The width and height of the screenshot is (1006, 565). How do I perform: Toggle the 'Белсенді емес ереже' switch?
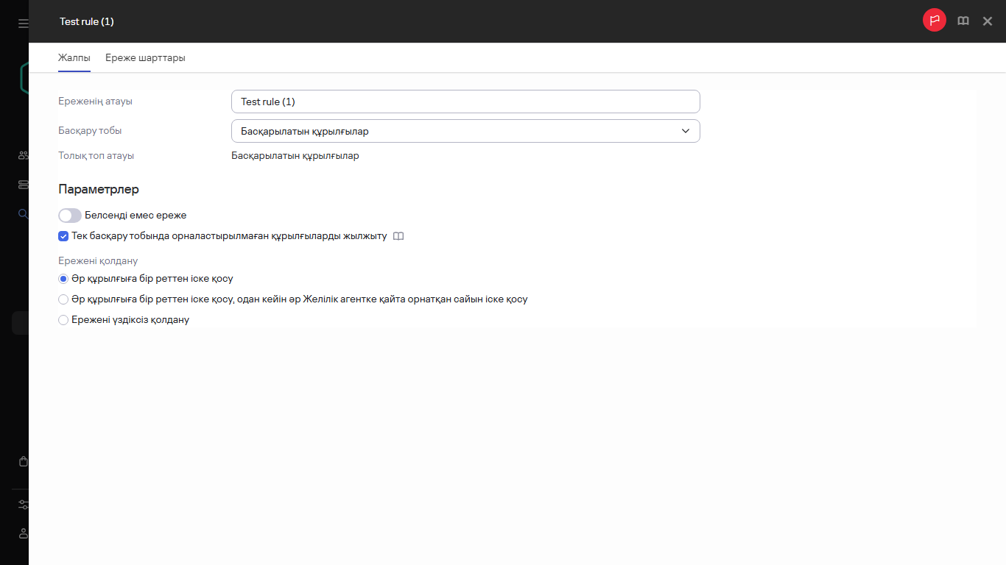pyautogui.click(x=70, y=216)
